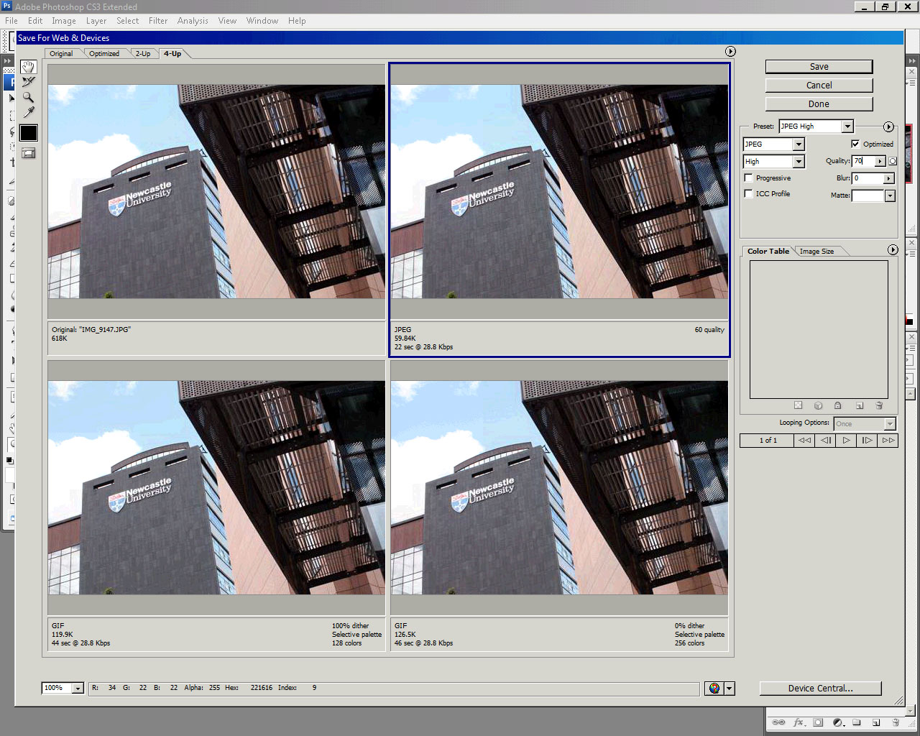This screenshot has height=736, width=920.
Task: Select the Zoom tool
Action: click(x=28, y=97)
